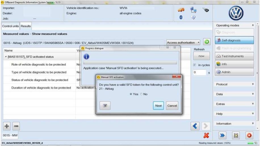
Task: Click the Progress dialogue progress bar
Action: point(130,63)
